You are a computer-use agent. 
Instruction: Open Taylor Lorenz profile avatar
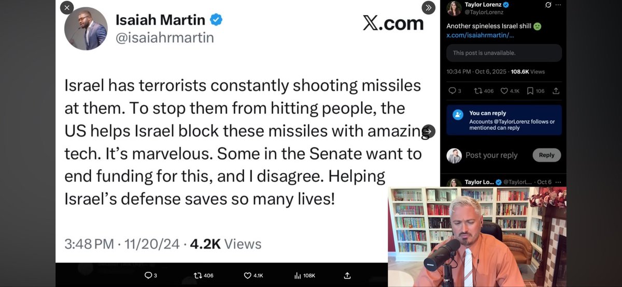(x=454, y=8)
